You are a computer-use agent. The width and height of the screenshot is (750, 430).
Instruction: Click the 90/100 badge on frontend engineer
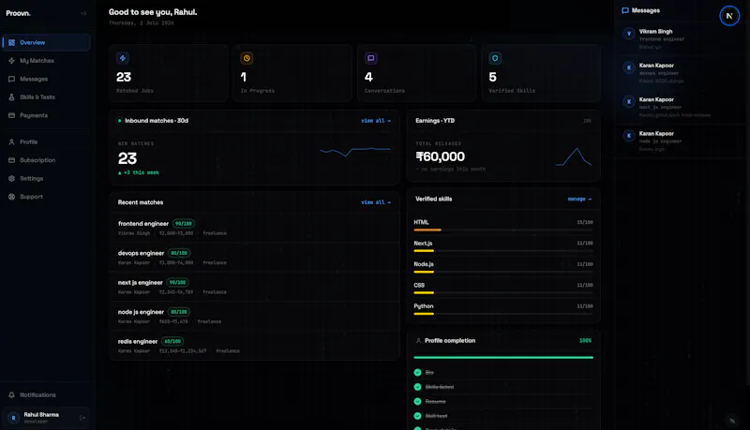tap(183, 224)
